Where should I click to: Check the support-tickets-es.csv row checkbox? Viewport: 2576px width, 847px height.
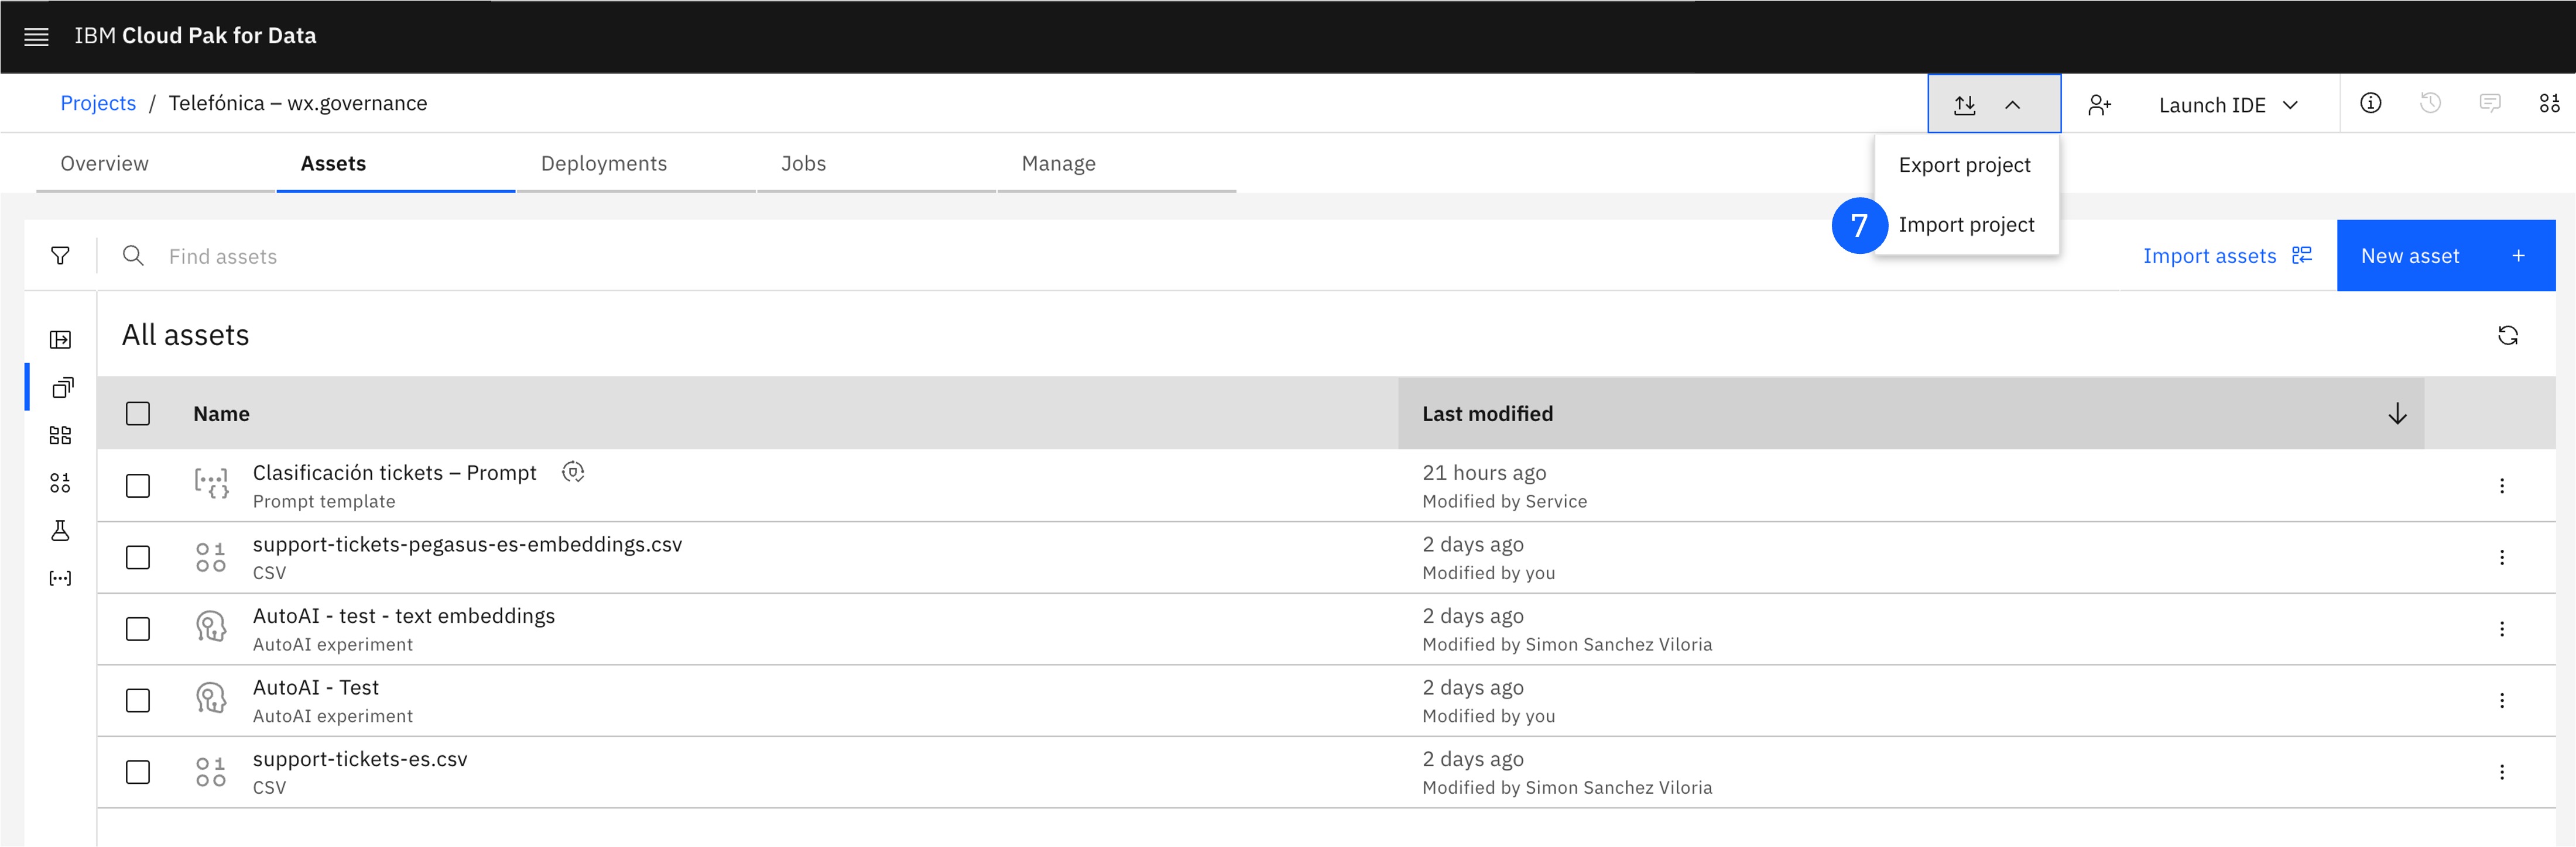[138, 772]
